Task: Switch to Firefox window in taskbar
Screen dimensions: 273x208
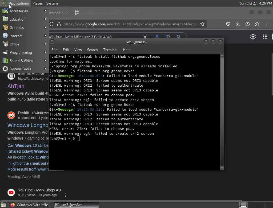Action: click(x=31, y=205)
